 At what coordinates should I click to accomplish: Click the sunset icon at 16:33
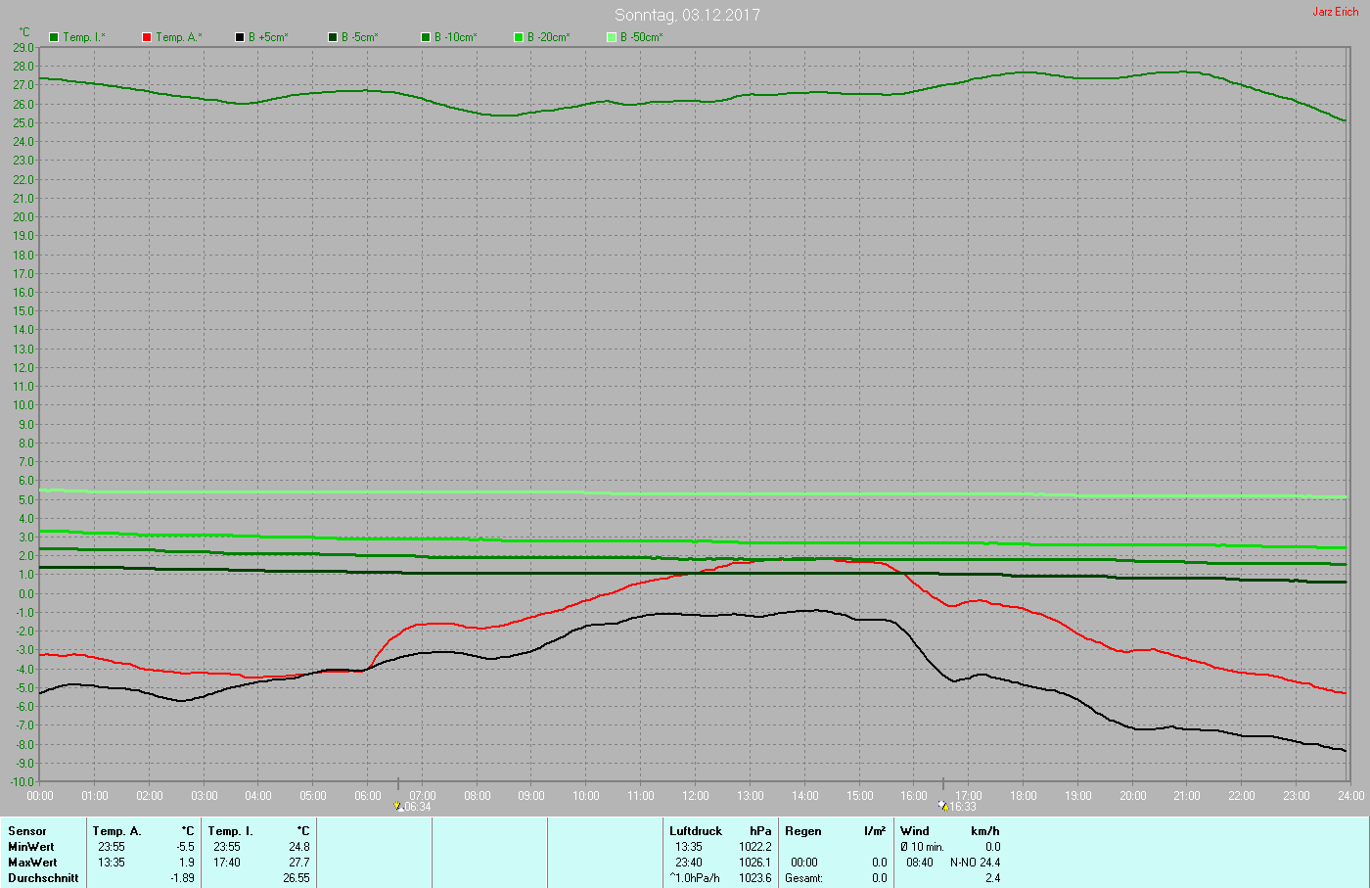(x=942, y=806)
